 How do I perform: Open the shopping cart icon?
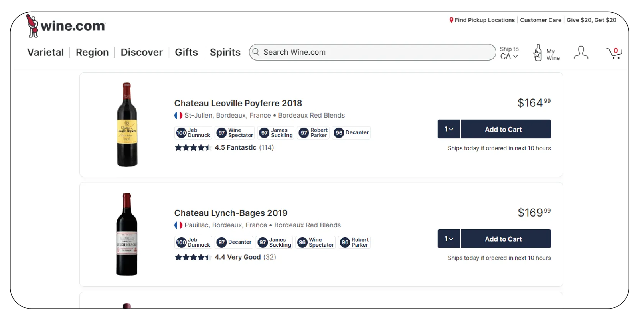(614, 53)
